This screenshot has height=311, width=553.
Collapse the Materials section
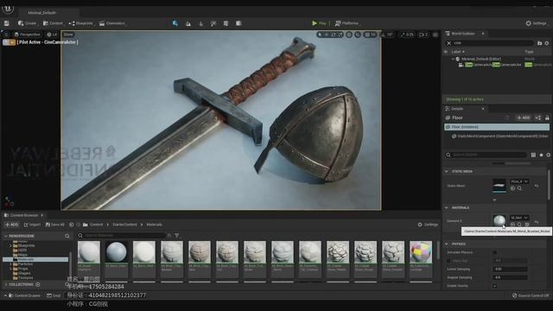(447, 207)
